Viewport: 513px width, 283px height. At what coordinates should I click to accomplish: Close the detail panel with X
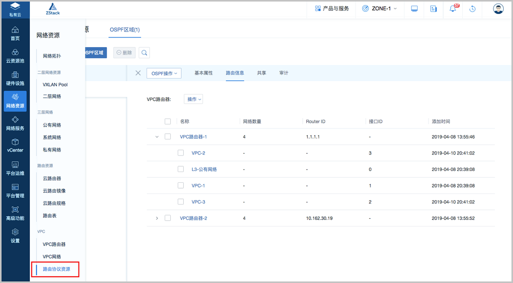pos(138,73)
